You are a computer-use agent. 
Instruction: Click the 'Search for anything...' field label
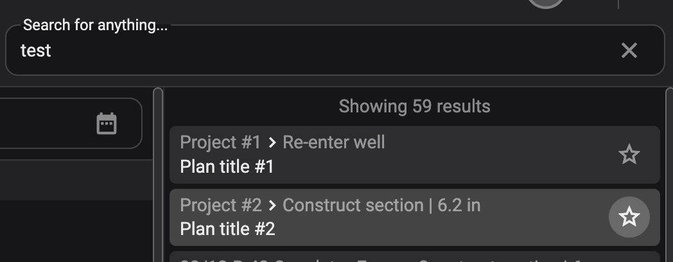coord(95,26)
